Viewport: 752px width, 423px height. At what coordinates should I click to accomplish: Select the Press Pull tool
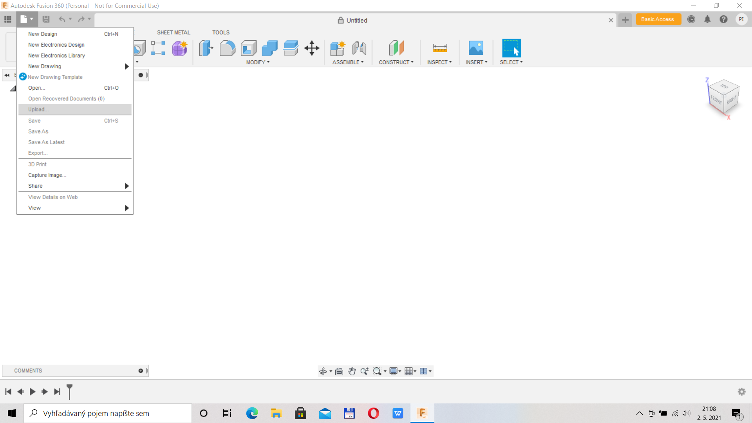tap(206, 48)
